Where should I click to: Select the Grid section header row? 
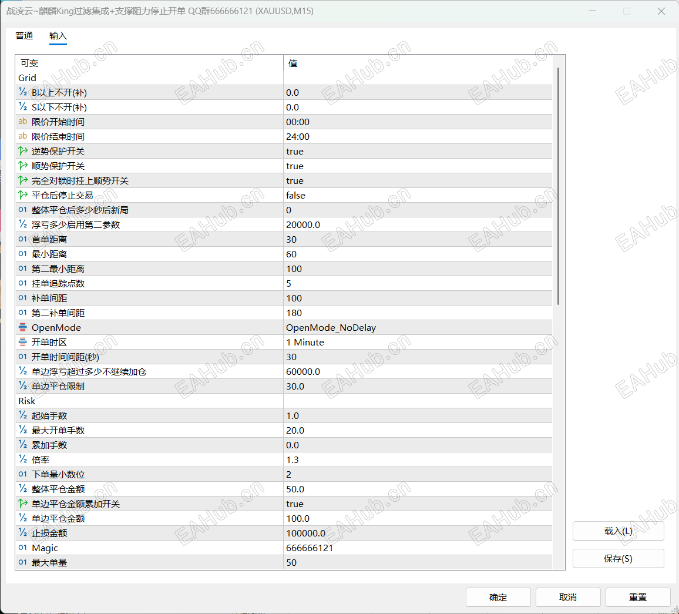(284, 78)
